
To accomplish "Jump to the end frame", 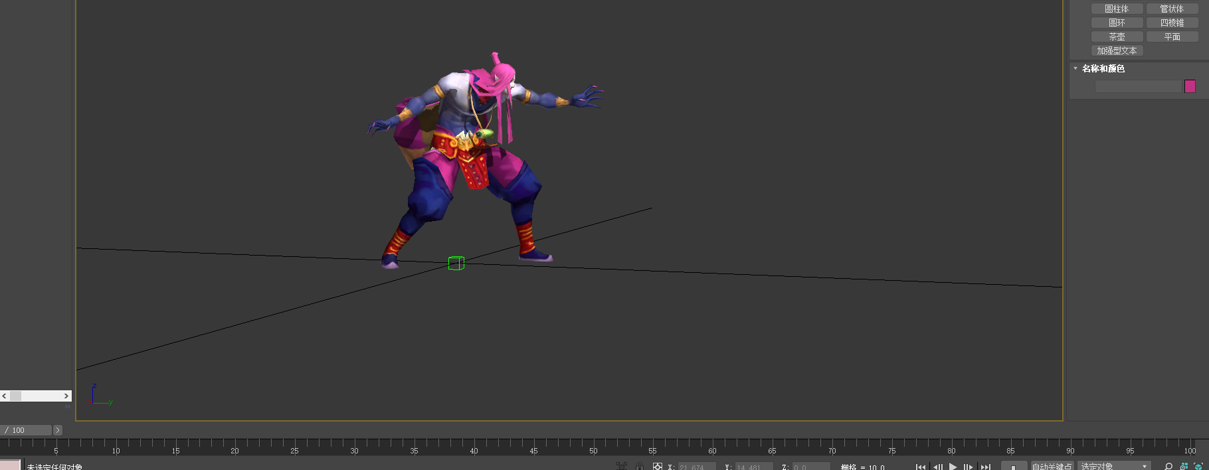I will click(x=986, y=467).
